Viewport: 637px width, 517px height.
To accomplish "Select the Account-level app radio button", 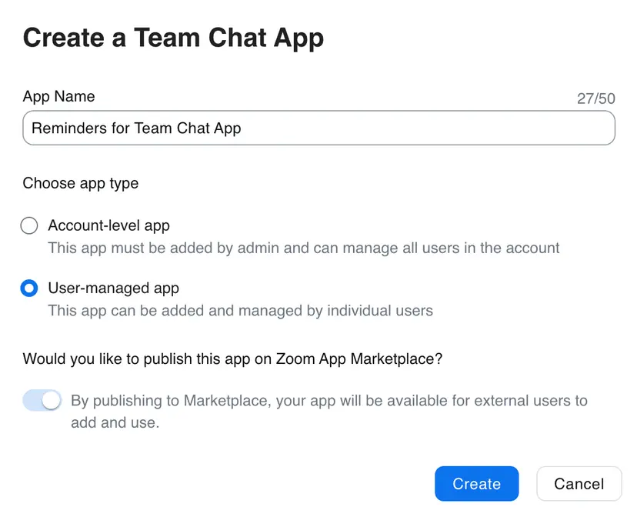I will 28,225.
